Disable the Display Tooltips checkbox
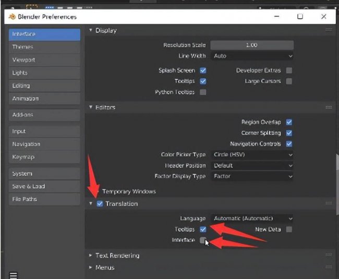The image size is (339, 279). 203,81
